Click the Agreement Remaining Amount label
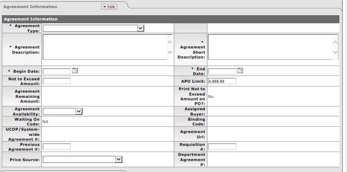 tap(27, 96)
